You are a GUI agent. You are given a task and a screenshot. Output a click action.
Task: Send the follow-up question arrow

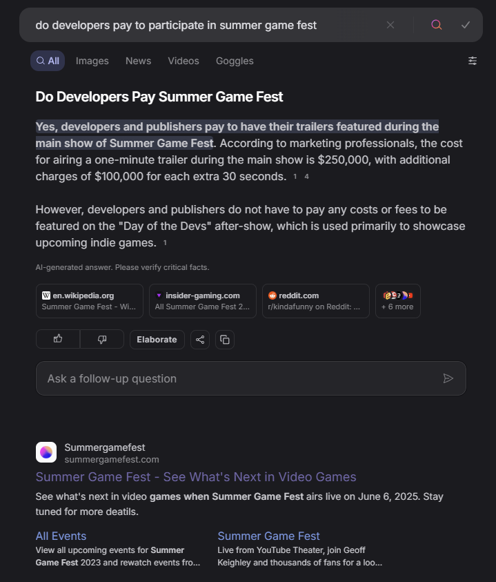[448, 378]
